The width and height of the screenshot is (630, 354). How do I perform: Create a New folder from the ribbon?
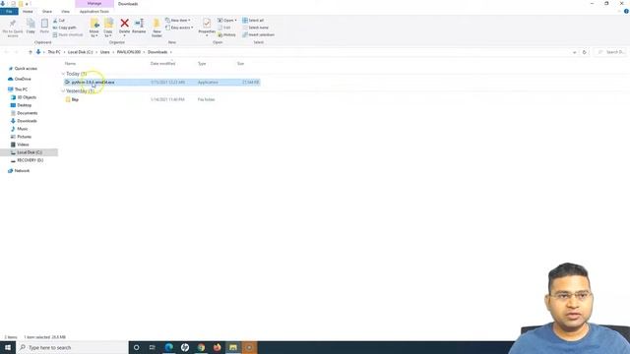tap(157, 29)
